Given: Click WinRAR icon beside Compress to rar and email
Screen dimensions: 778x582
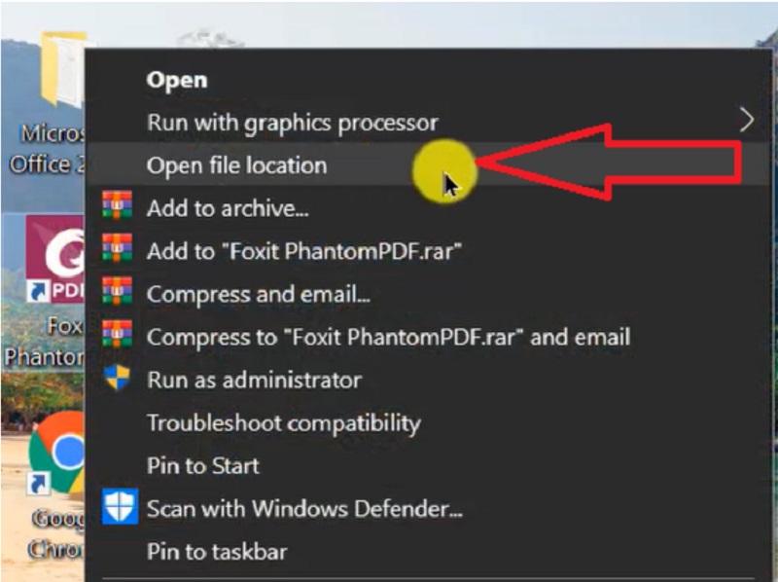Looking at the screenshot, I should pos(117,334).
